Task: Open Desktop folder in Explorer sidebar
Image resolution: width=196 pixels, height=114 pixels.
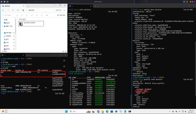Action: pos(8,33)
